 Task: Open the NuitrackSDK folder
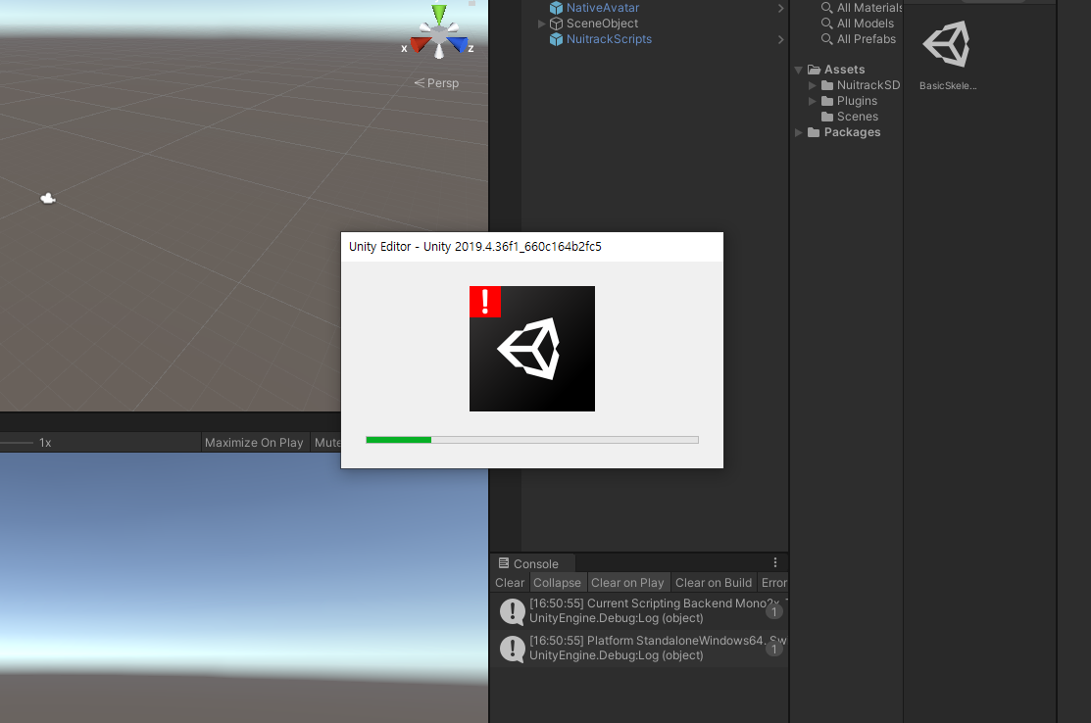[868, 85]
